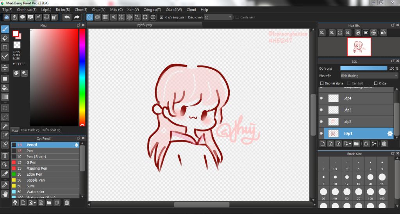Toggle visibility of Lớp3 layer
The height and width of the screenshot is (214, 400).
click(x=321, y=110)
